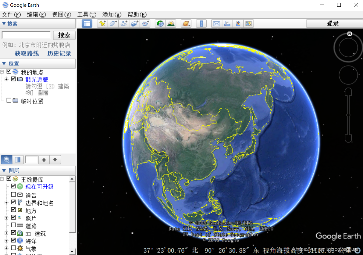The height and width of the screenshot is (255, 363).
Task: View in Google Maps icon
Action: pos(238,23)
